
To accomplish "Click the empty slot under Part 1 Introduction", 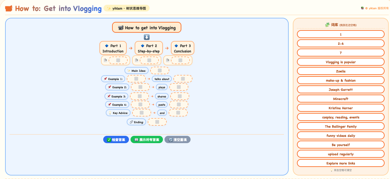I will pos(118,60).
